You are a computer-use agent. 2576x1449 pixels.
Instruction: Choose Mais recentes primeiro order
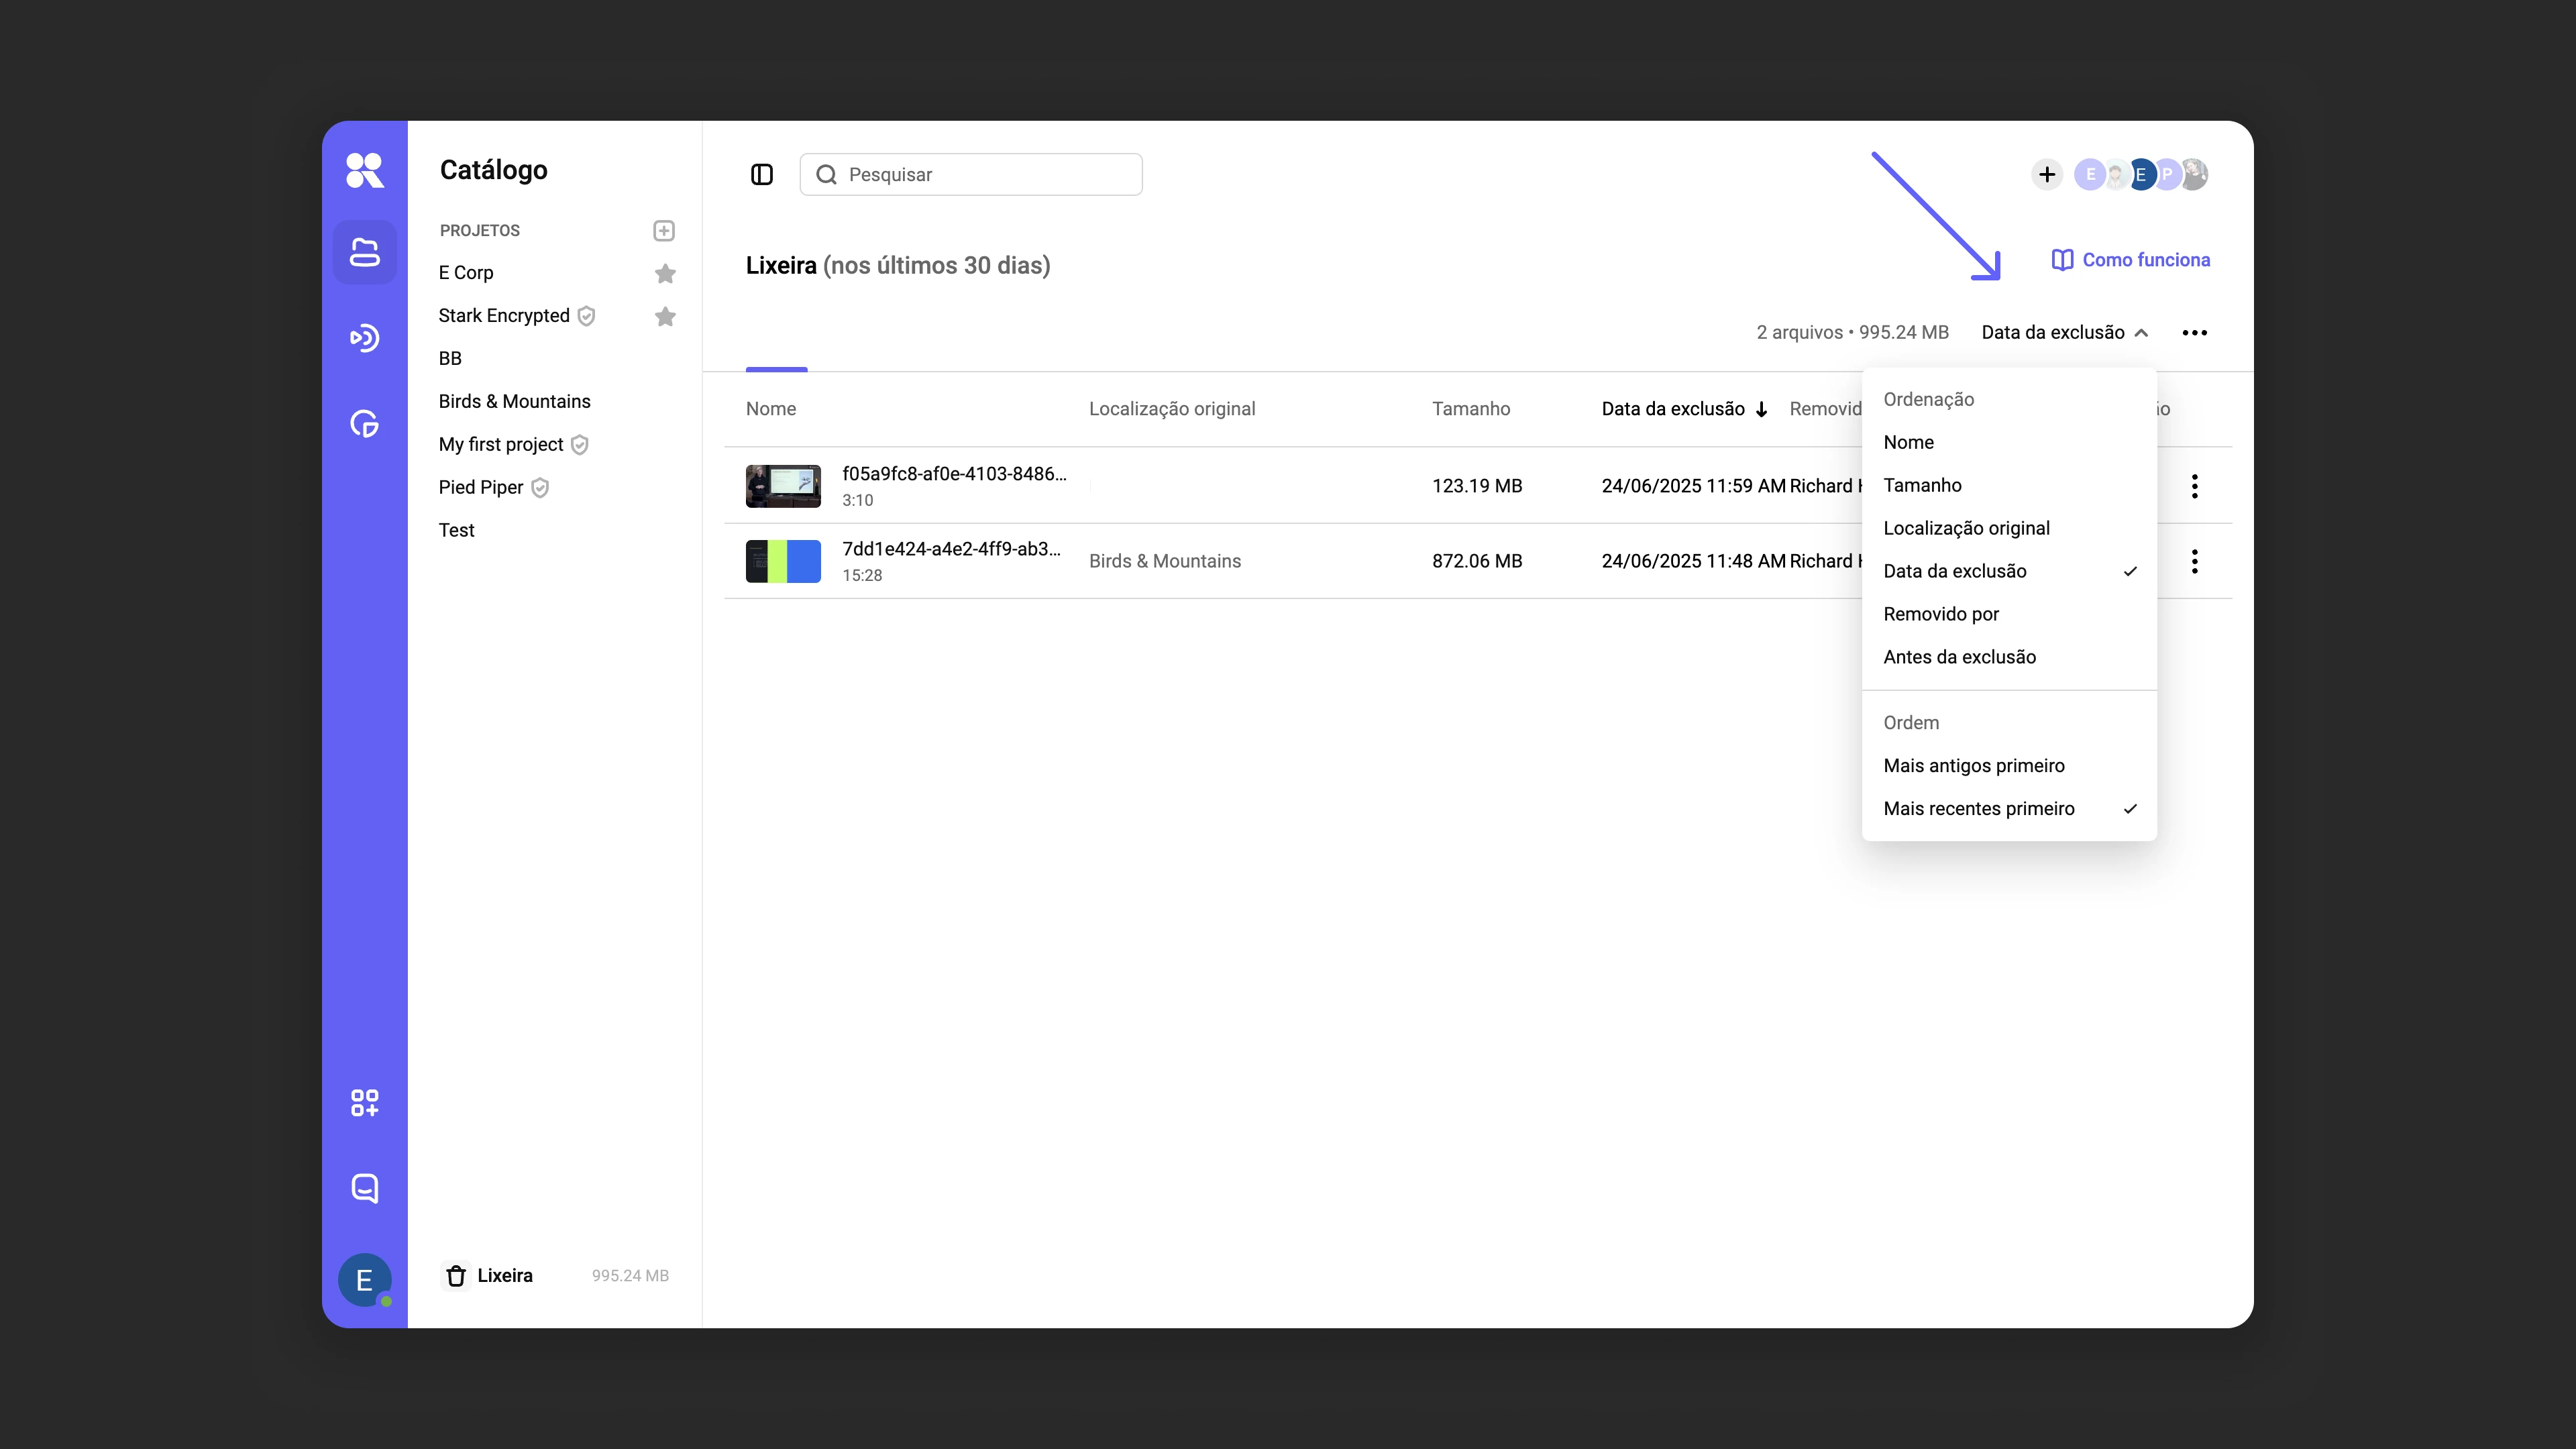point(2009,809)
